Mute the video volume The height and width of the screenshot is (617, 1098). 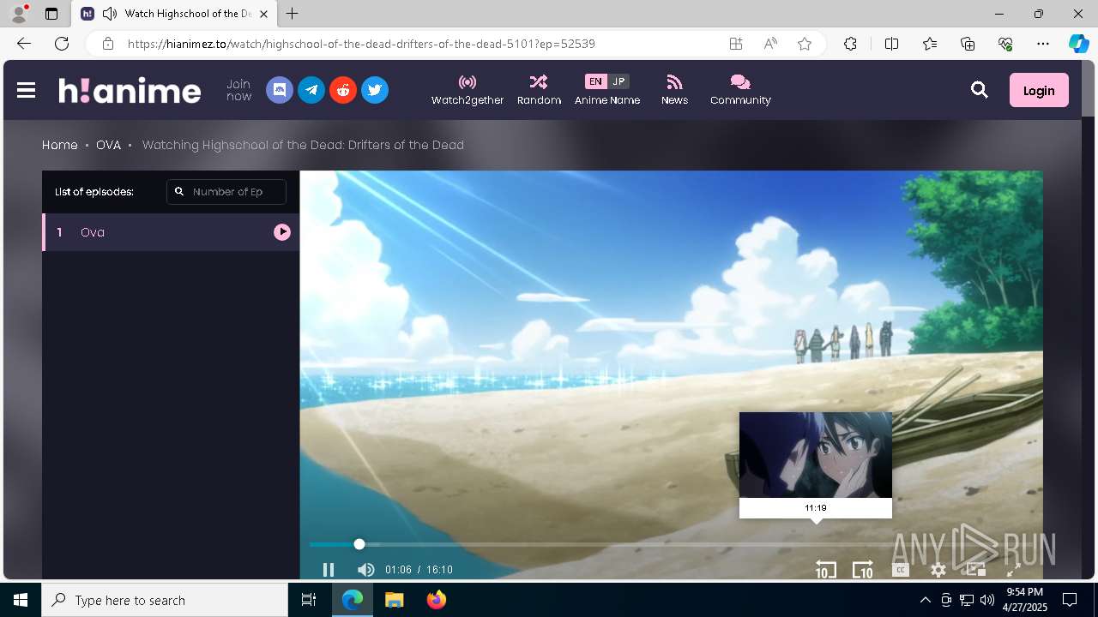(365, 570)
